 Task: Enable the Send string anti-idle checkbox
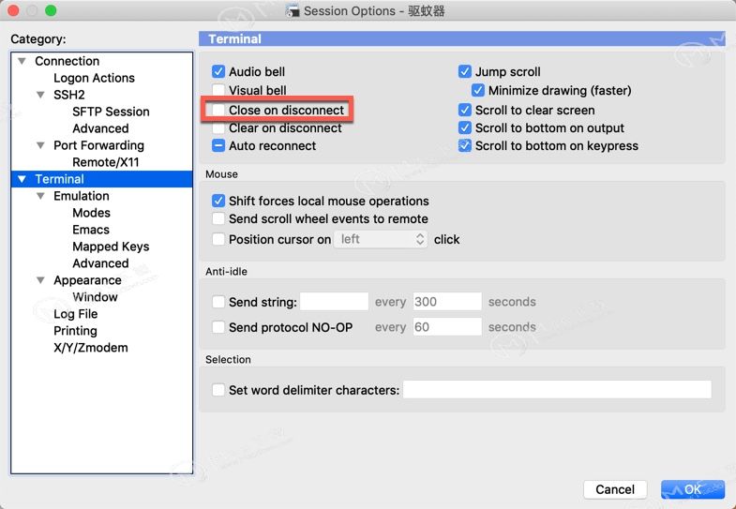click(x=218, y=302)
